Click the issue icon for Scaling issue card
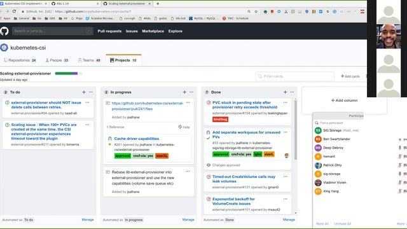 (x=7, y=125)
